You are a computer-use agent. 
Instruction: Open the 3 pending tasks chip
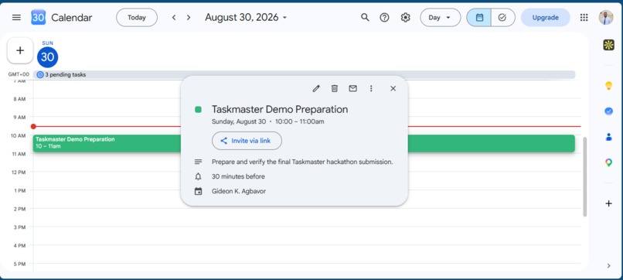305,74
